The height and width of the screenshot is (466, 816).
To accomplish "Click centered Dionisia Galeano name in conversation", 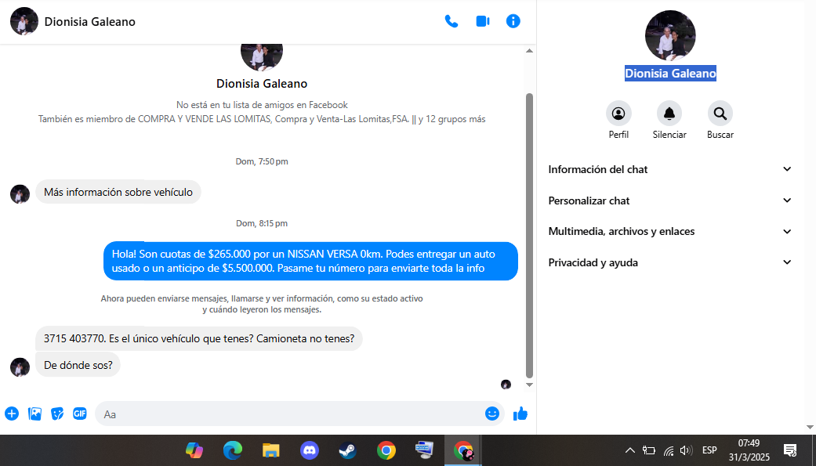I will pos(262,84).
